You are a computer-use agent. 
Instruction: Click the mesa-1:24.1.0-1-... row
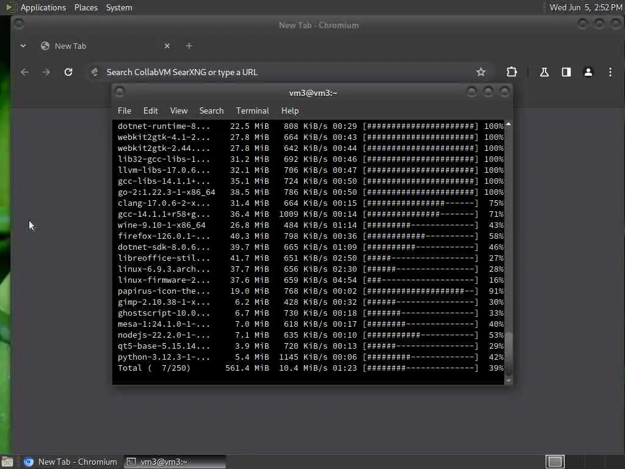coord(310,324)
